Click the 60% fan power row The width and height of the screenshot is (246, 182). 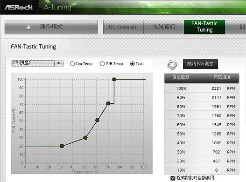202,125
